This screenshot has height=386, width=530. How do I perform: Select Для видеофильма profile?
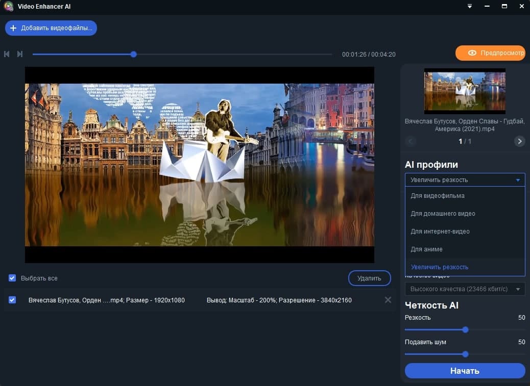[465, 196]
